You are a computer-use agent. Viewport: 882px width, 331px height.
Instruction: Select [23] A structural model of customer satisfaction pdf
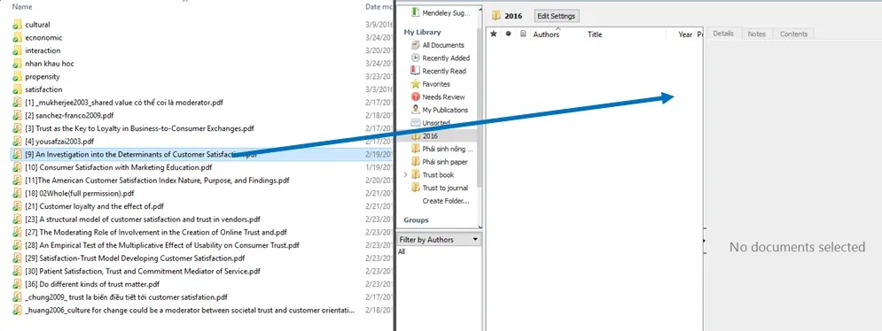click(143, 219)
